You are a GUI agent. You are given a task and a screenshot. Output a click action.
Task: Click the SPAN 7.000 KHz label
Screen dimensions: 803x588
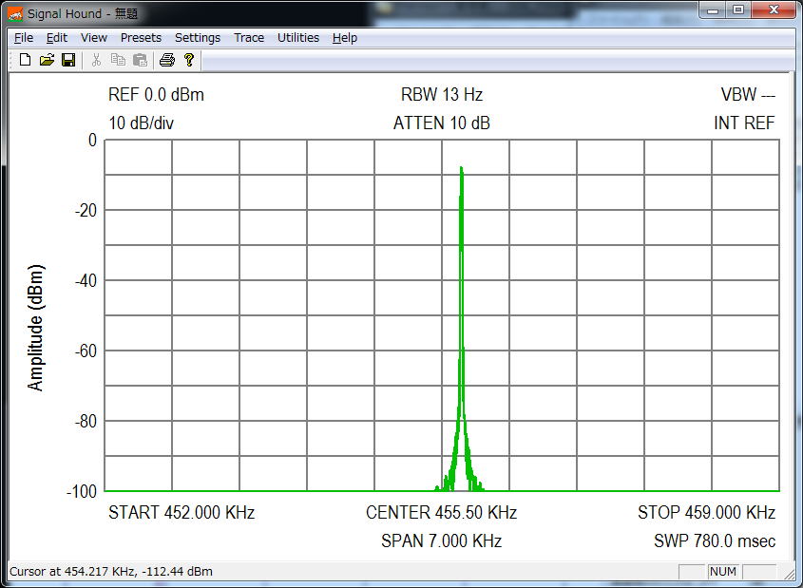(442, 541)
